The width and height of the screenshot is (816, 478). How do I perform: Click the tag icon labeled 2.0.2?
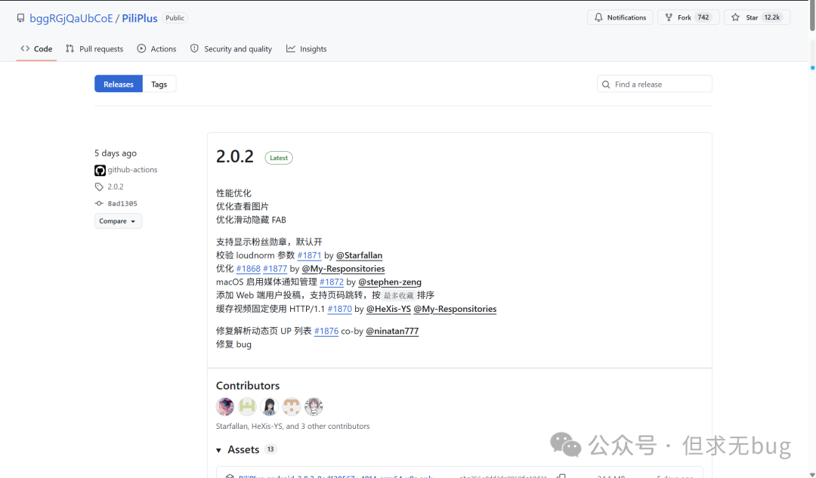(x=99, y=187)
